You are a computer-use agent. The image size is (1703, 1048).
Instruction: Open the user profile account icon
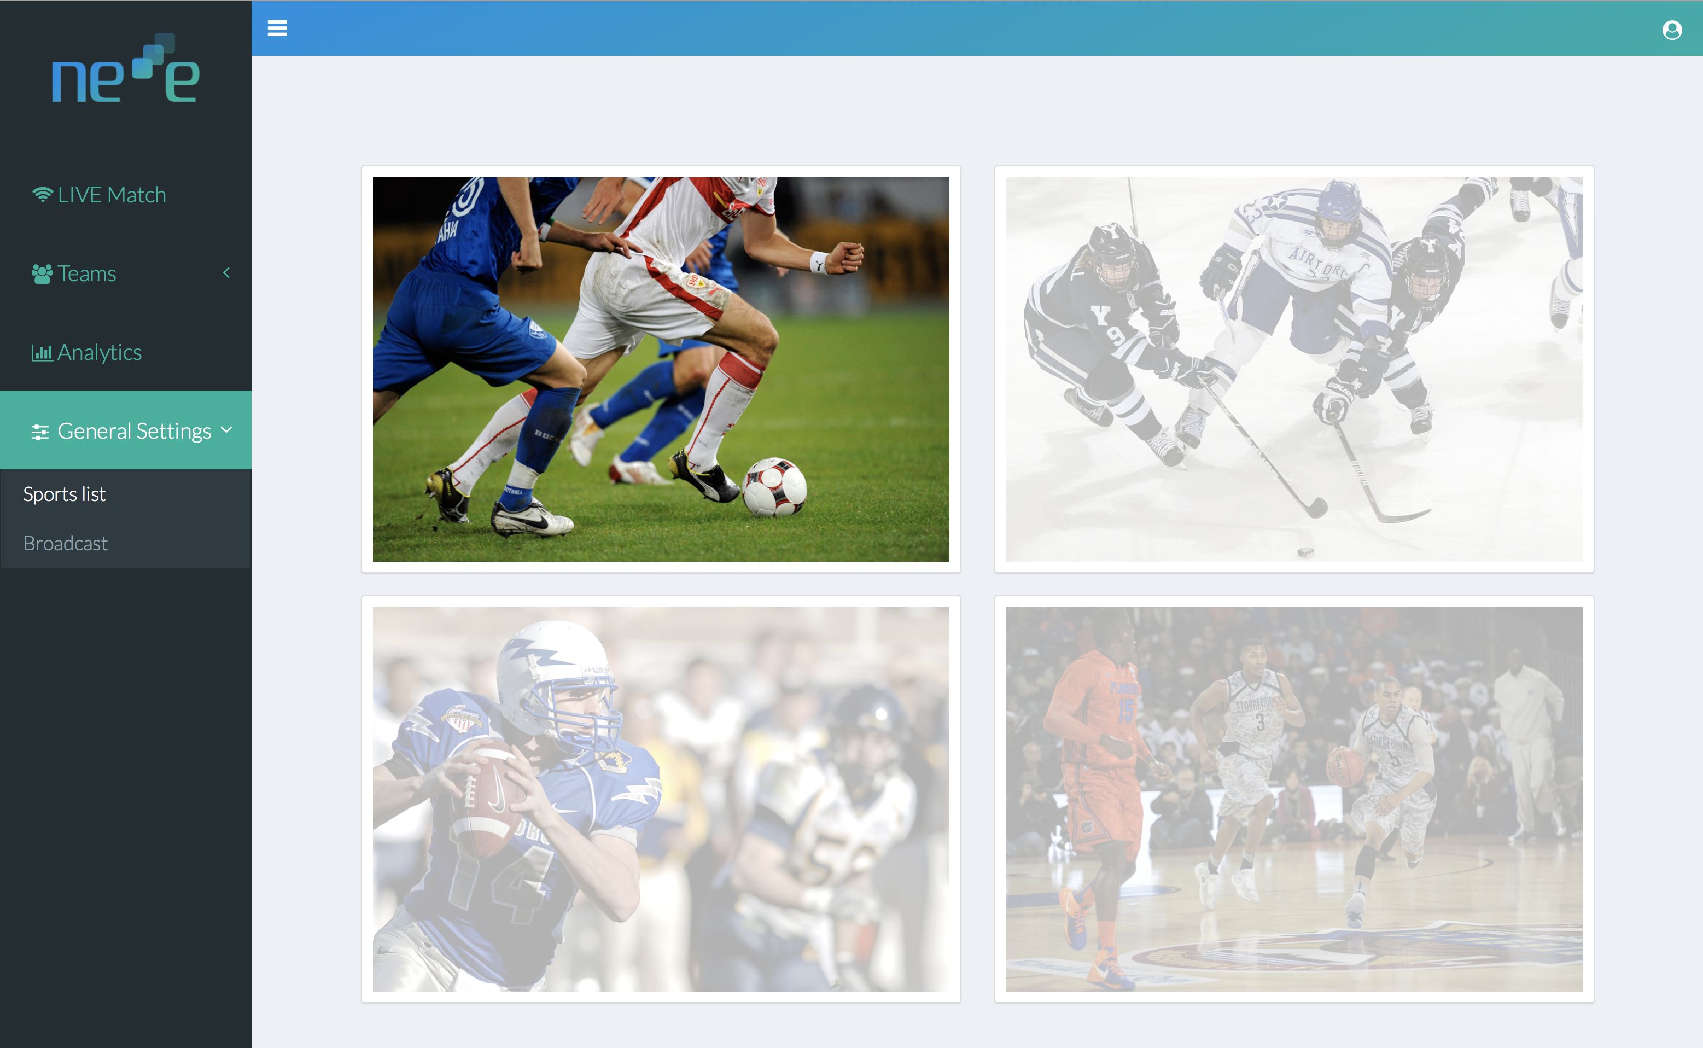point(1672,30)
